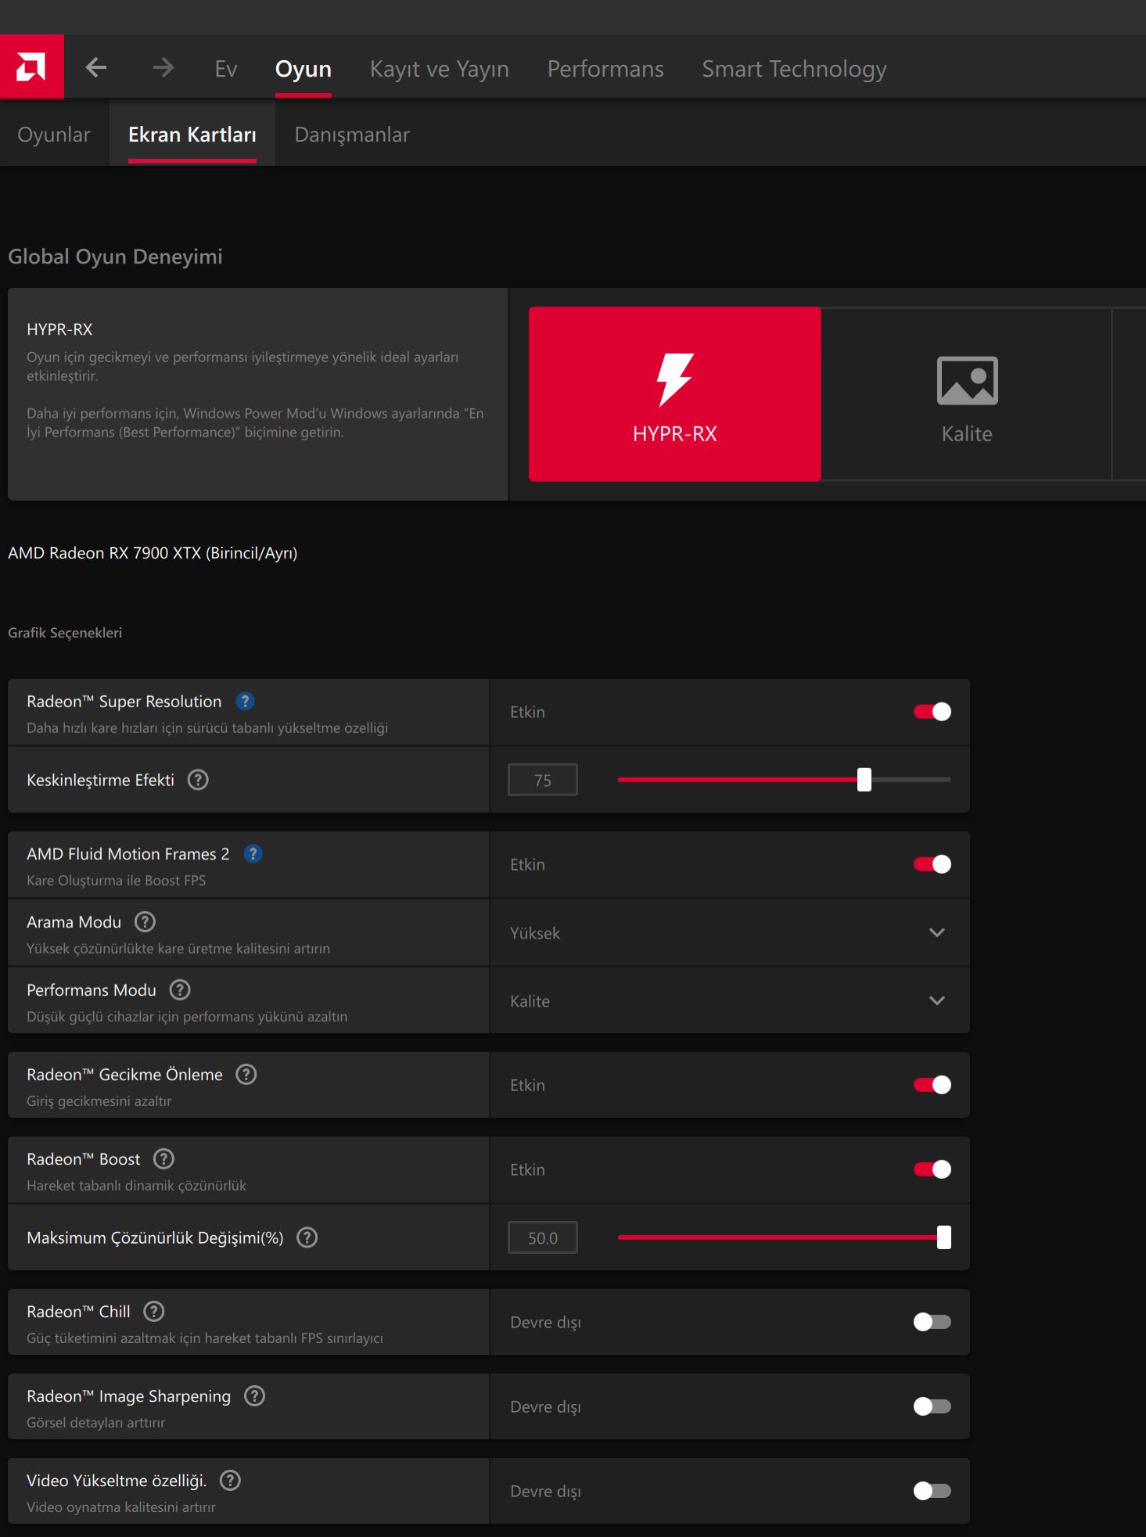Click the Grafik Seçenekleri heading

(65, 633)
